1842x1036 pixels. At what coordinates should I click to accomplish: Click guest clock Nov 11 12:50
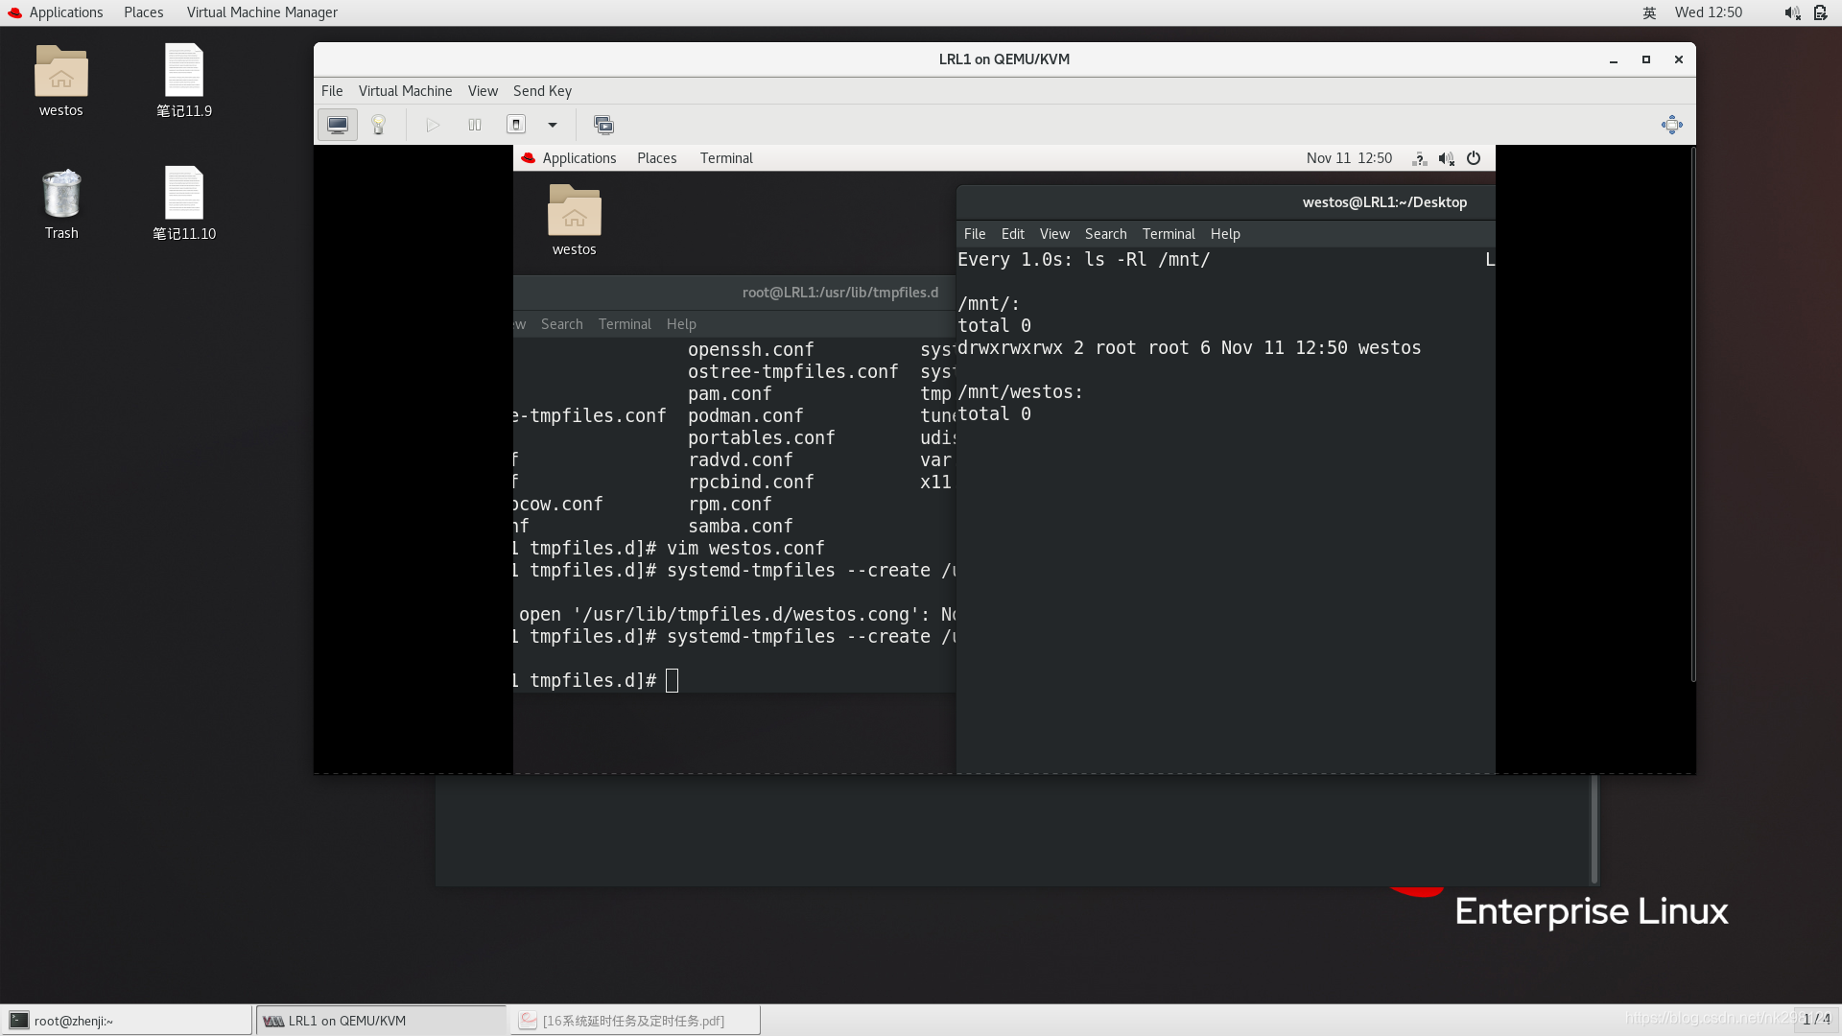point(1349,158)
